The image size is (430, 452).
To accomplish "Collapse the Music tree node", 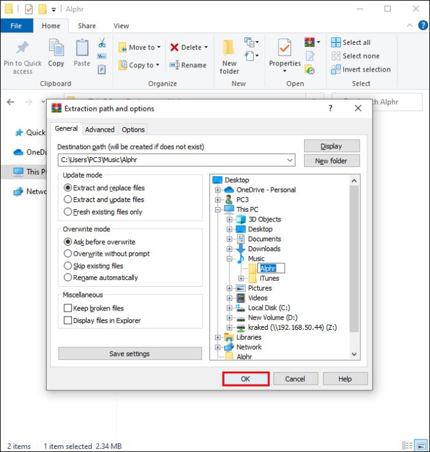I will click(229, 259).
